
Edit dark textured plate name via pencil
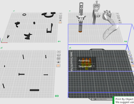point(70,48)
